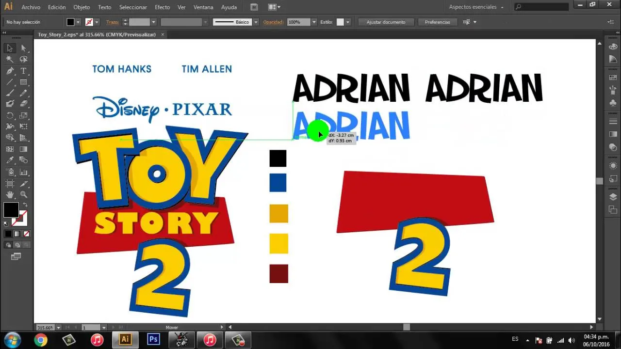Image resolution: width=621 pixels, height=349 pixels.
Task: Select the Eraser tool
Action: (23, 104)
